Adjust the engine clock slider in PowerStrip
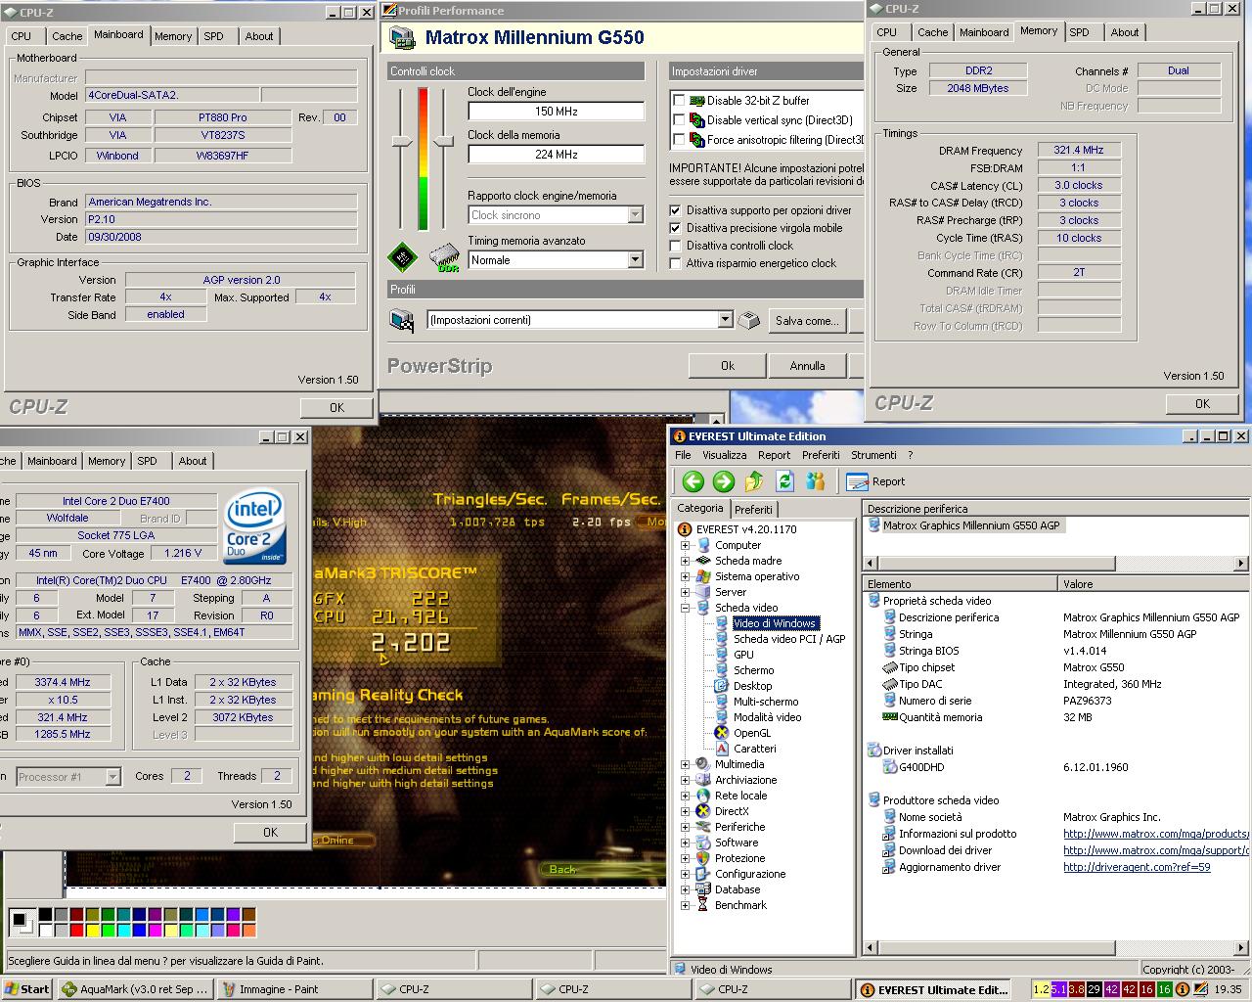The image size is (1252, 1002). 402,142
